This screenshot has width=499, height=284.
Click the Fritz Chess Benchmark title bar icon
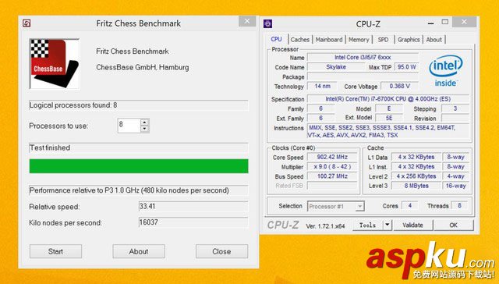click(x=27, y=23)
